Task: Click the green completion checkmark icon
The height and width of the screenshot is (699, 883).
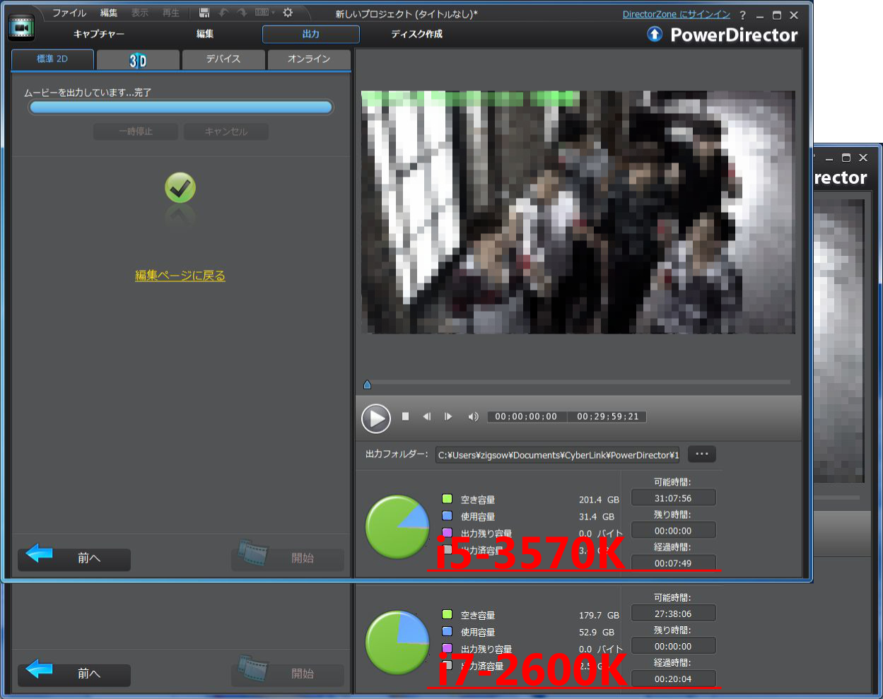Action: [x=180, y=188]
